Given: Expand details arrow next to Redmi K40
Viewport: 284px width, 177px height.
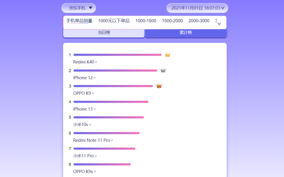Looking at the screenshot, I should point(96,62).
